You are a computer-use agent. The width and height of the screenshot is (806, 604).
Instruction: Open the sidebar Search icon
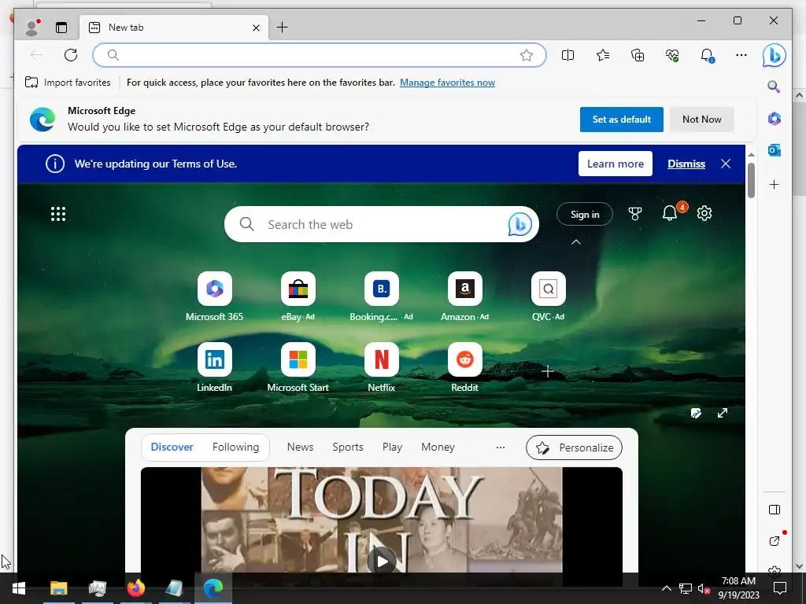[x=775, y=87]
